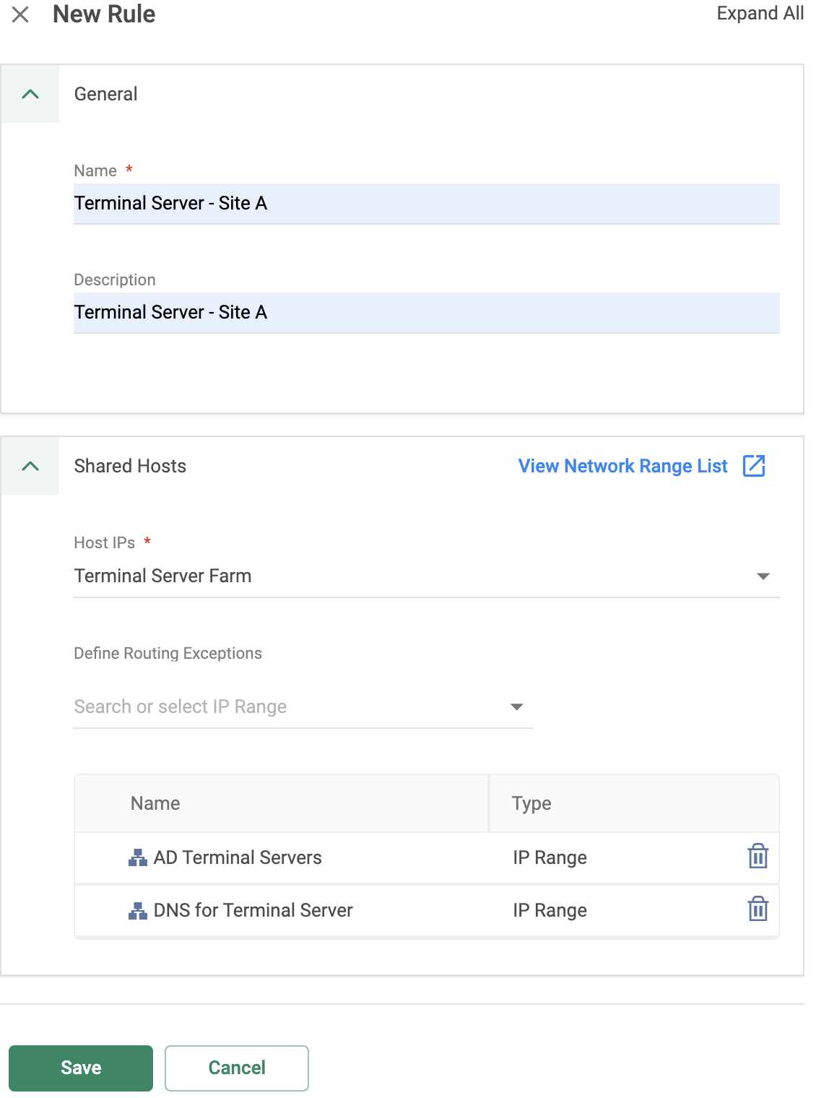829x1098 pixels.
Task: Click into the Description field
Action: [426, 313]
